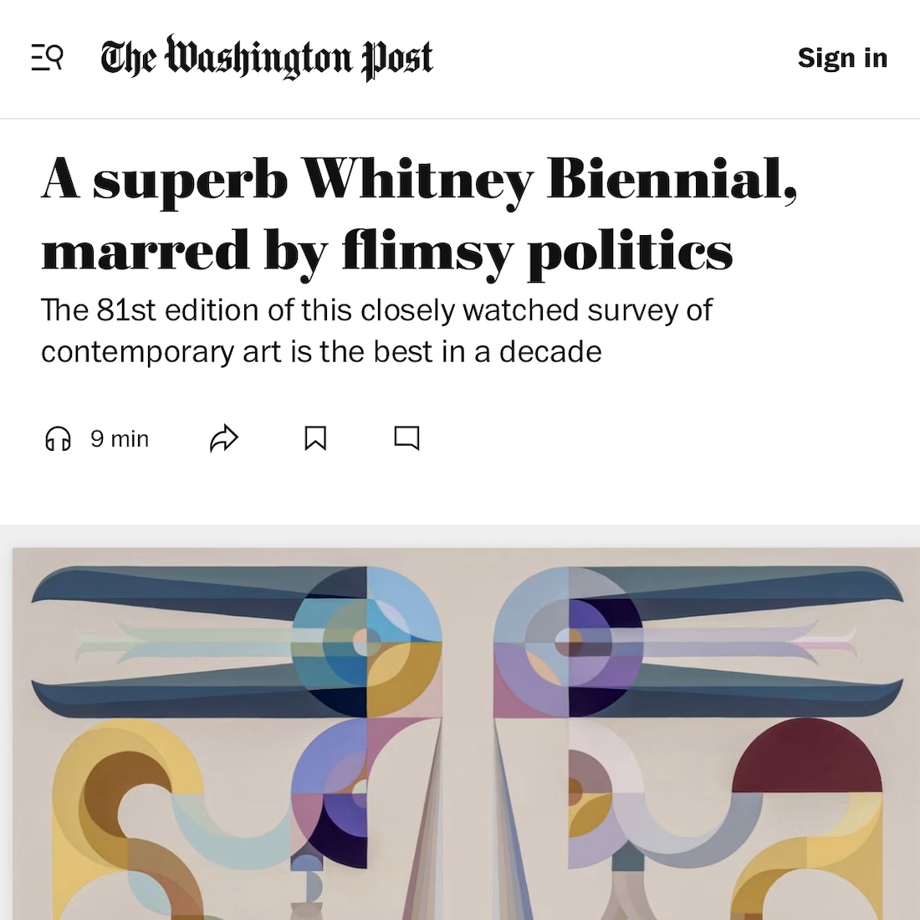Click the "9 min" listen duration label

(x=119, y=437)
